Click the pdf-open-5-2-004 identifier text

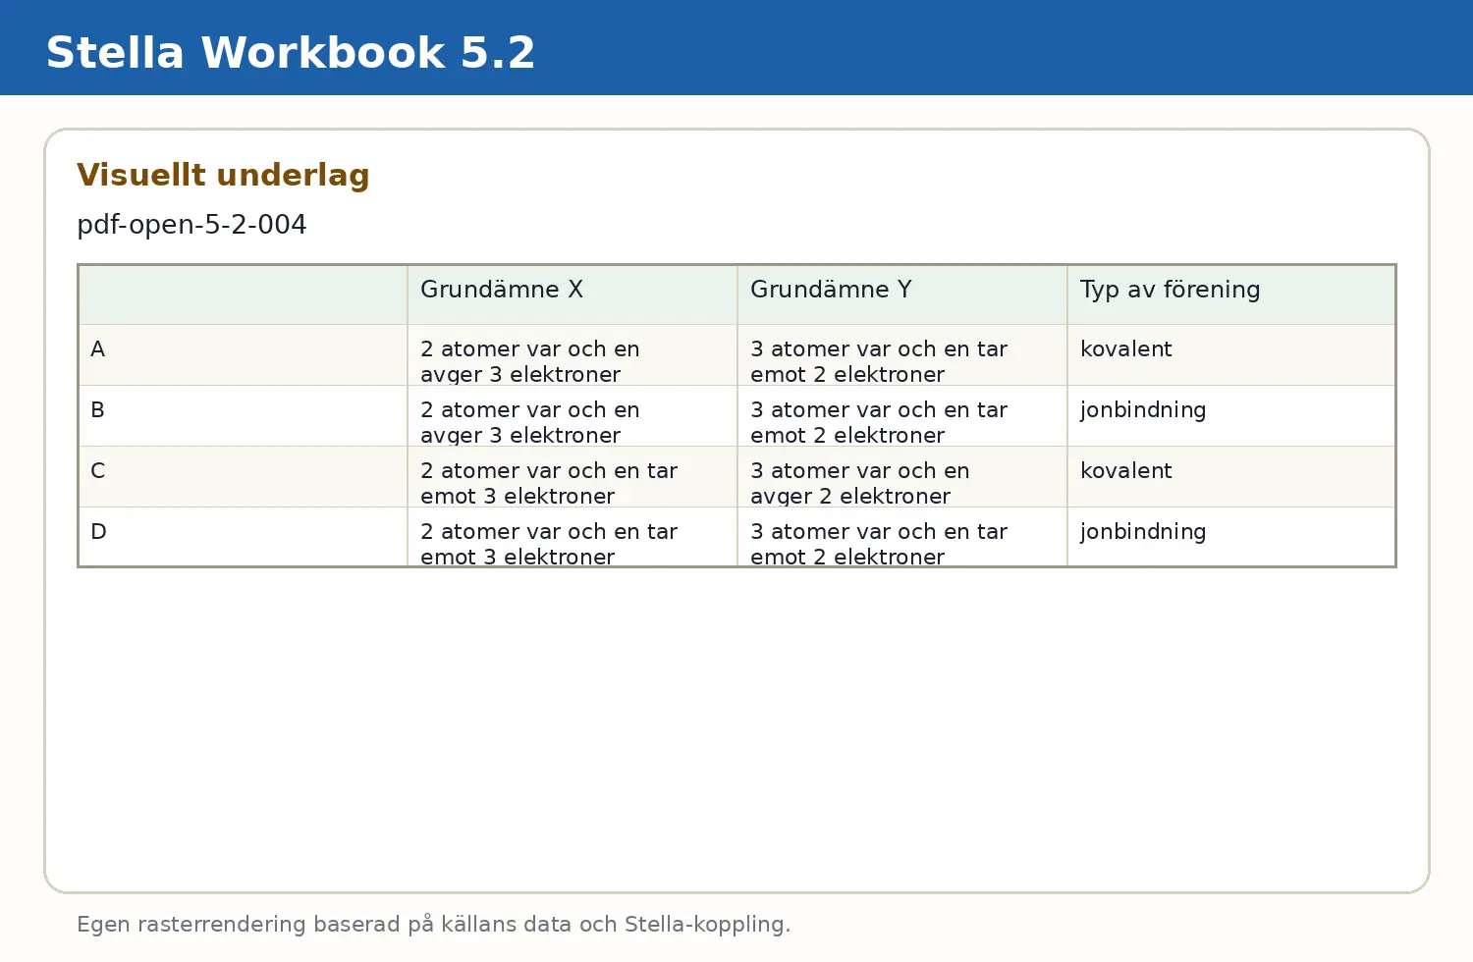(x=191, y=225)
